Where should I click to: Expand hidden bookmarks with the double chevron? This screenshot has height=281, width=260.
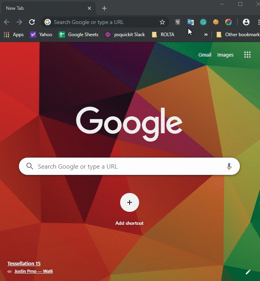[x=206, y=35]
